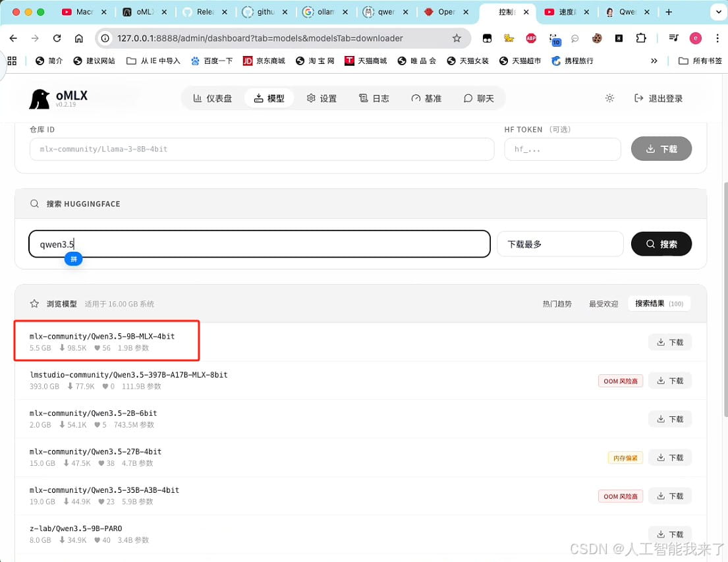Click the mlx-community/Qwen3.5-35B-A3B-4bit model name

(105, 490)
